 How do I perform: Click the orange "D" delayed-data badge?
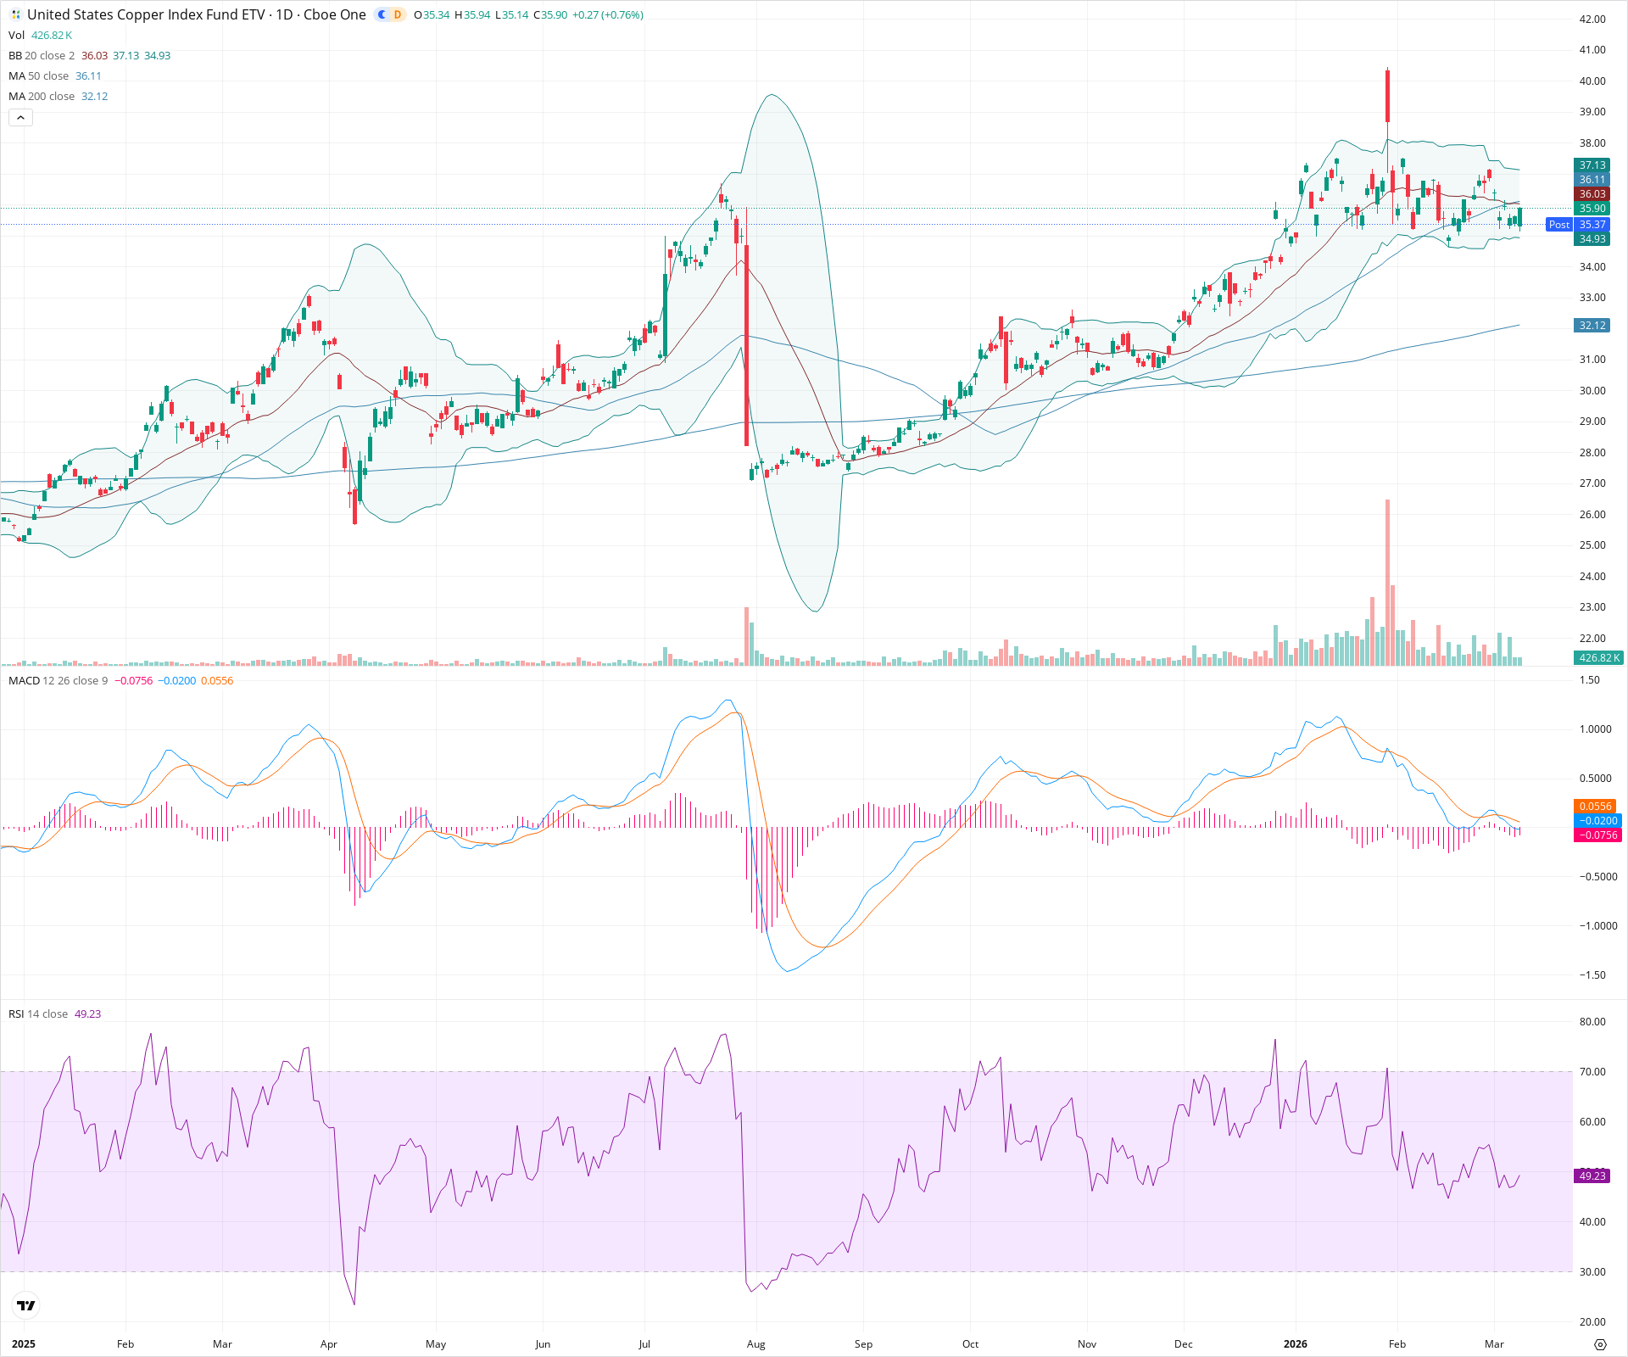click(x=398, y=14)
